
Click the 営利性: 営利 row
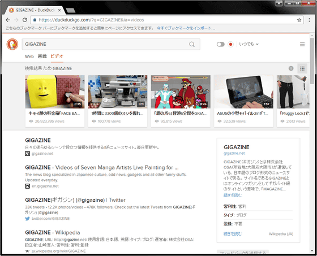[x=258, y=206]
